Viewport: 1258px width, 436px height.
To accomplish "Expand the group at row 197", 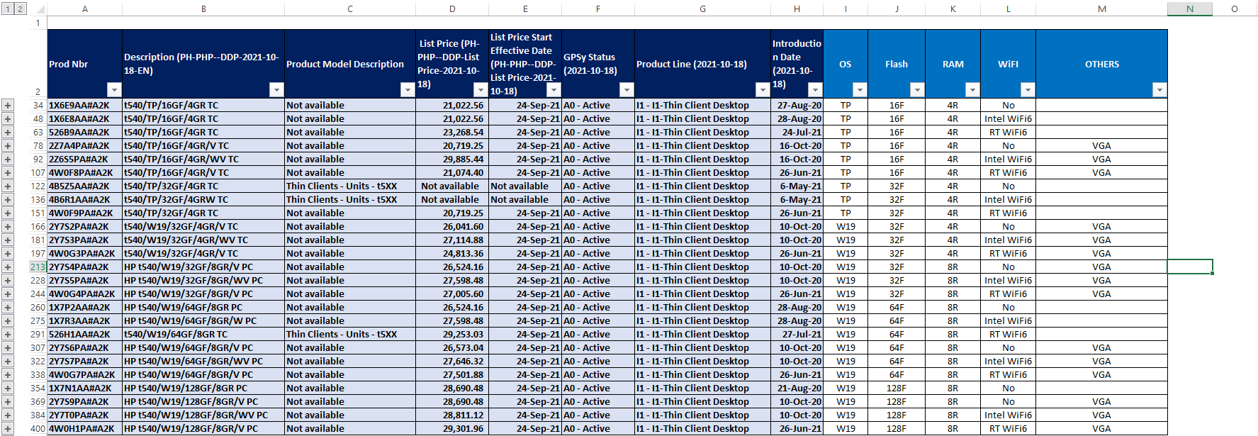I will click(x=8, y=254).
